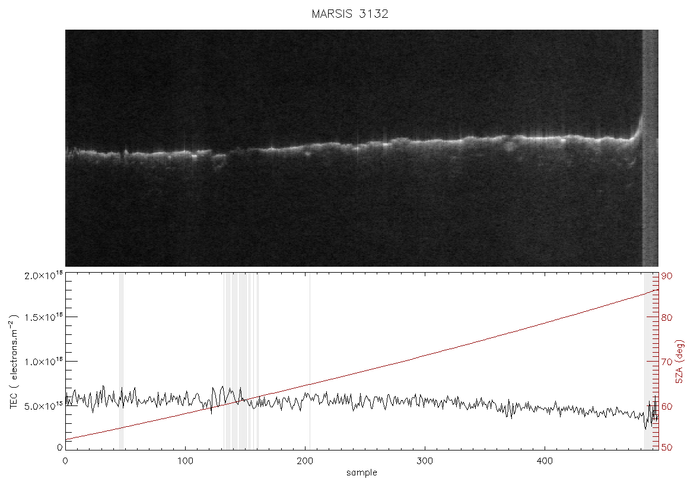Image resolution: width=700 pixels, height=492 pixels.
Task: Click the 1.0×10^16 tick label on TEC axis
Action: click(x=44, y=362)
